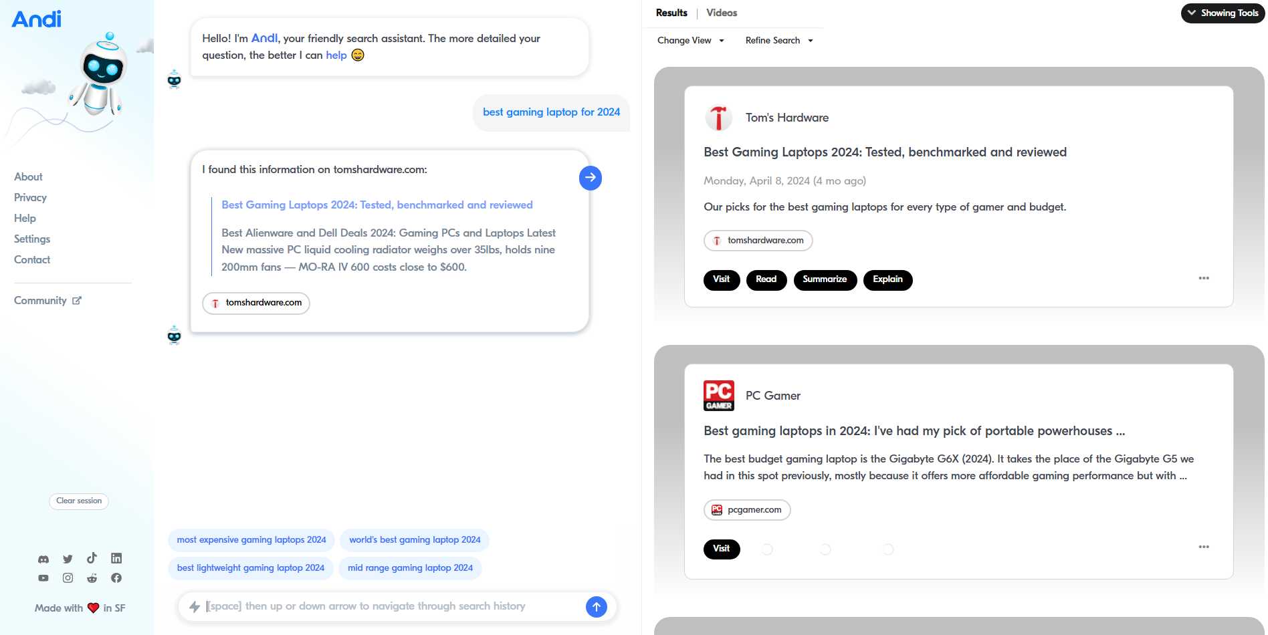
Task: Open the About page link
Action: point(28,176)
